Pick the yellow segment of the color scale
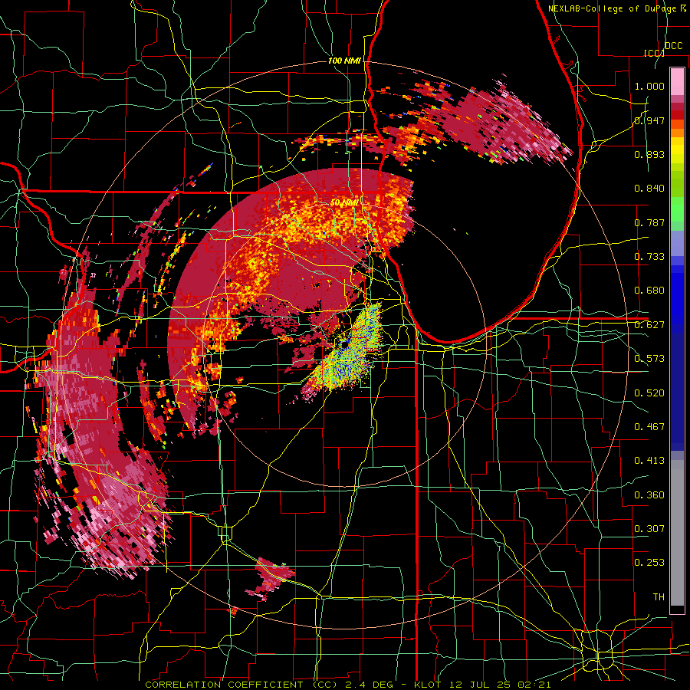Screen dimensions: 690x690 (x=677, y=150)
